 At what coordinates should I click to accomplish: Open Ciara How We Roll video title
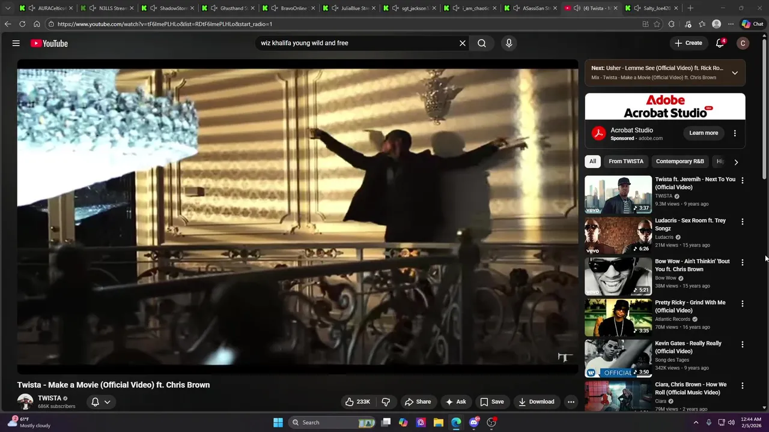pos(690,388)
